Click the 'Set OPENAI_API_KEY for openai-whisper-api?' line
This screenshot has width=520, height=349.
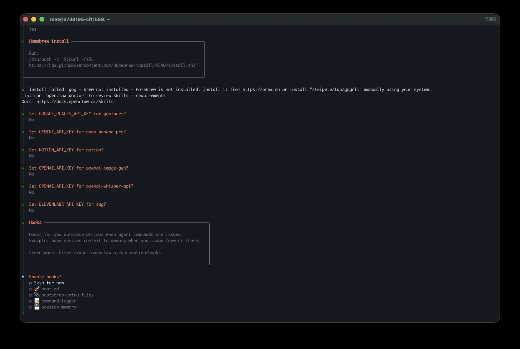(x=81, y=186)
